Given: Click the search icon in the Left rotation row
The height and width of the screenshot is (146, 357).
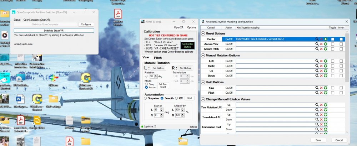Looking at the screenshot, I should (x=317, y=61).
